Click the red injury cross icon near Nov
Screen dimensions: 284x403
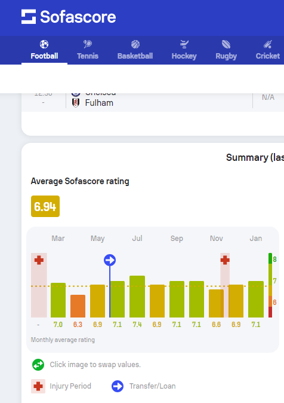pyautogui.click(x=225, y=260)
